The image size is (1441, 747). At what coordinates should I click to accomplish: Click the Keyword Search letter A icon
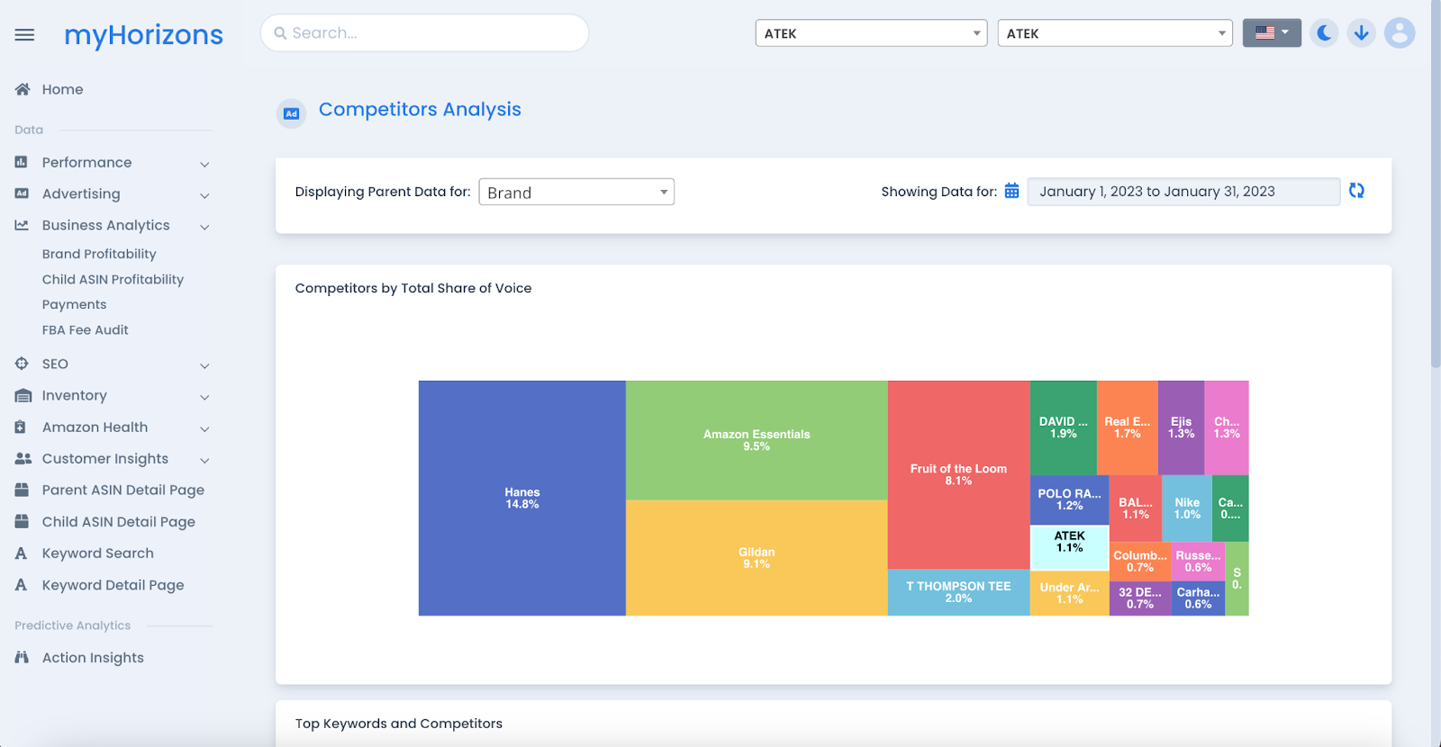(x=21, y=553)
